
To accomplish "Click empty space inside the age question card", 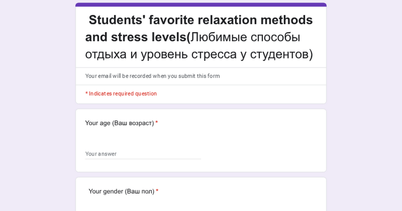I will [x=261, y=144].
